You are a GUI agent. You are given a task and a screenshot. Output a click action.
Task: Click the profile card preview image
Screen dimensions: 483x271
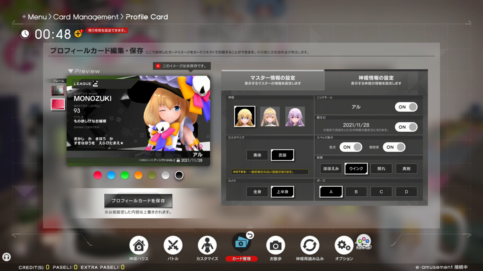(138, 121)
